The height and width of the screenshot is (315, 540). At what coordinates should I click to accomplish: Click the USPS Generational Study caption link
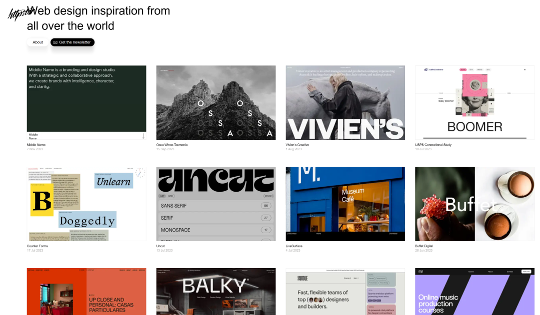point(433,145)
